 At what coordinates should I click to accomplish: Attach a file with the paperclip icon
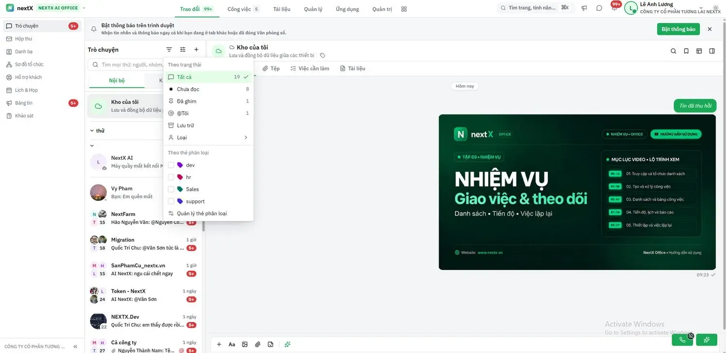[x=257, y=344]
